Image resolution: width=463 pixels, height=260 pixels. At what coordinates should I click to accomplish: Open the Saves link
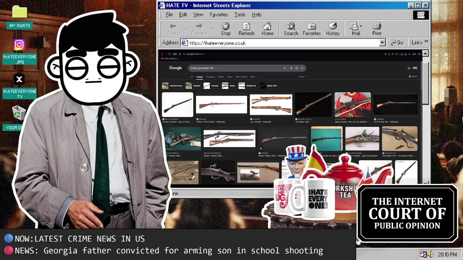coord(413,77)
